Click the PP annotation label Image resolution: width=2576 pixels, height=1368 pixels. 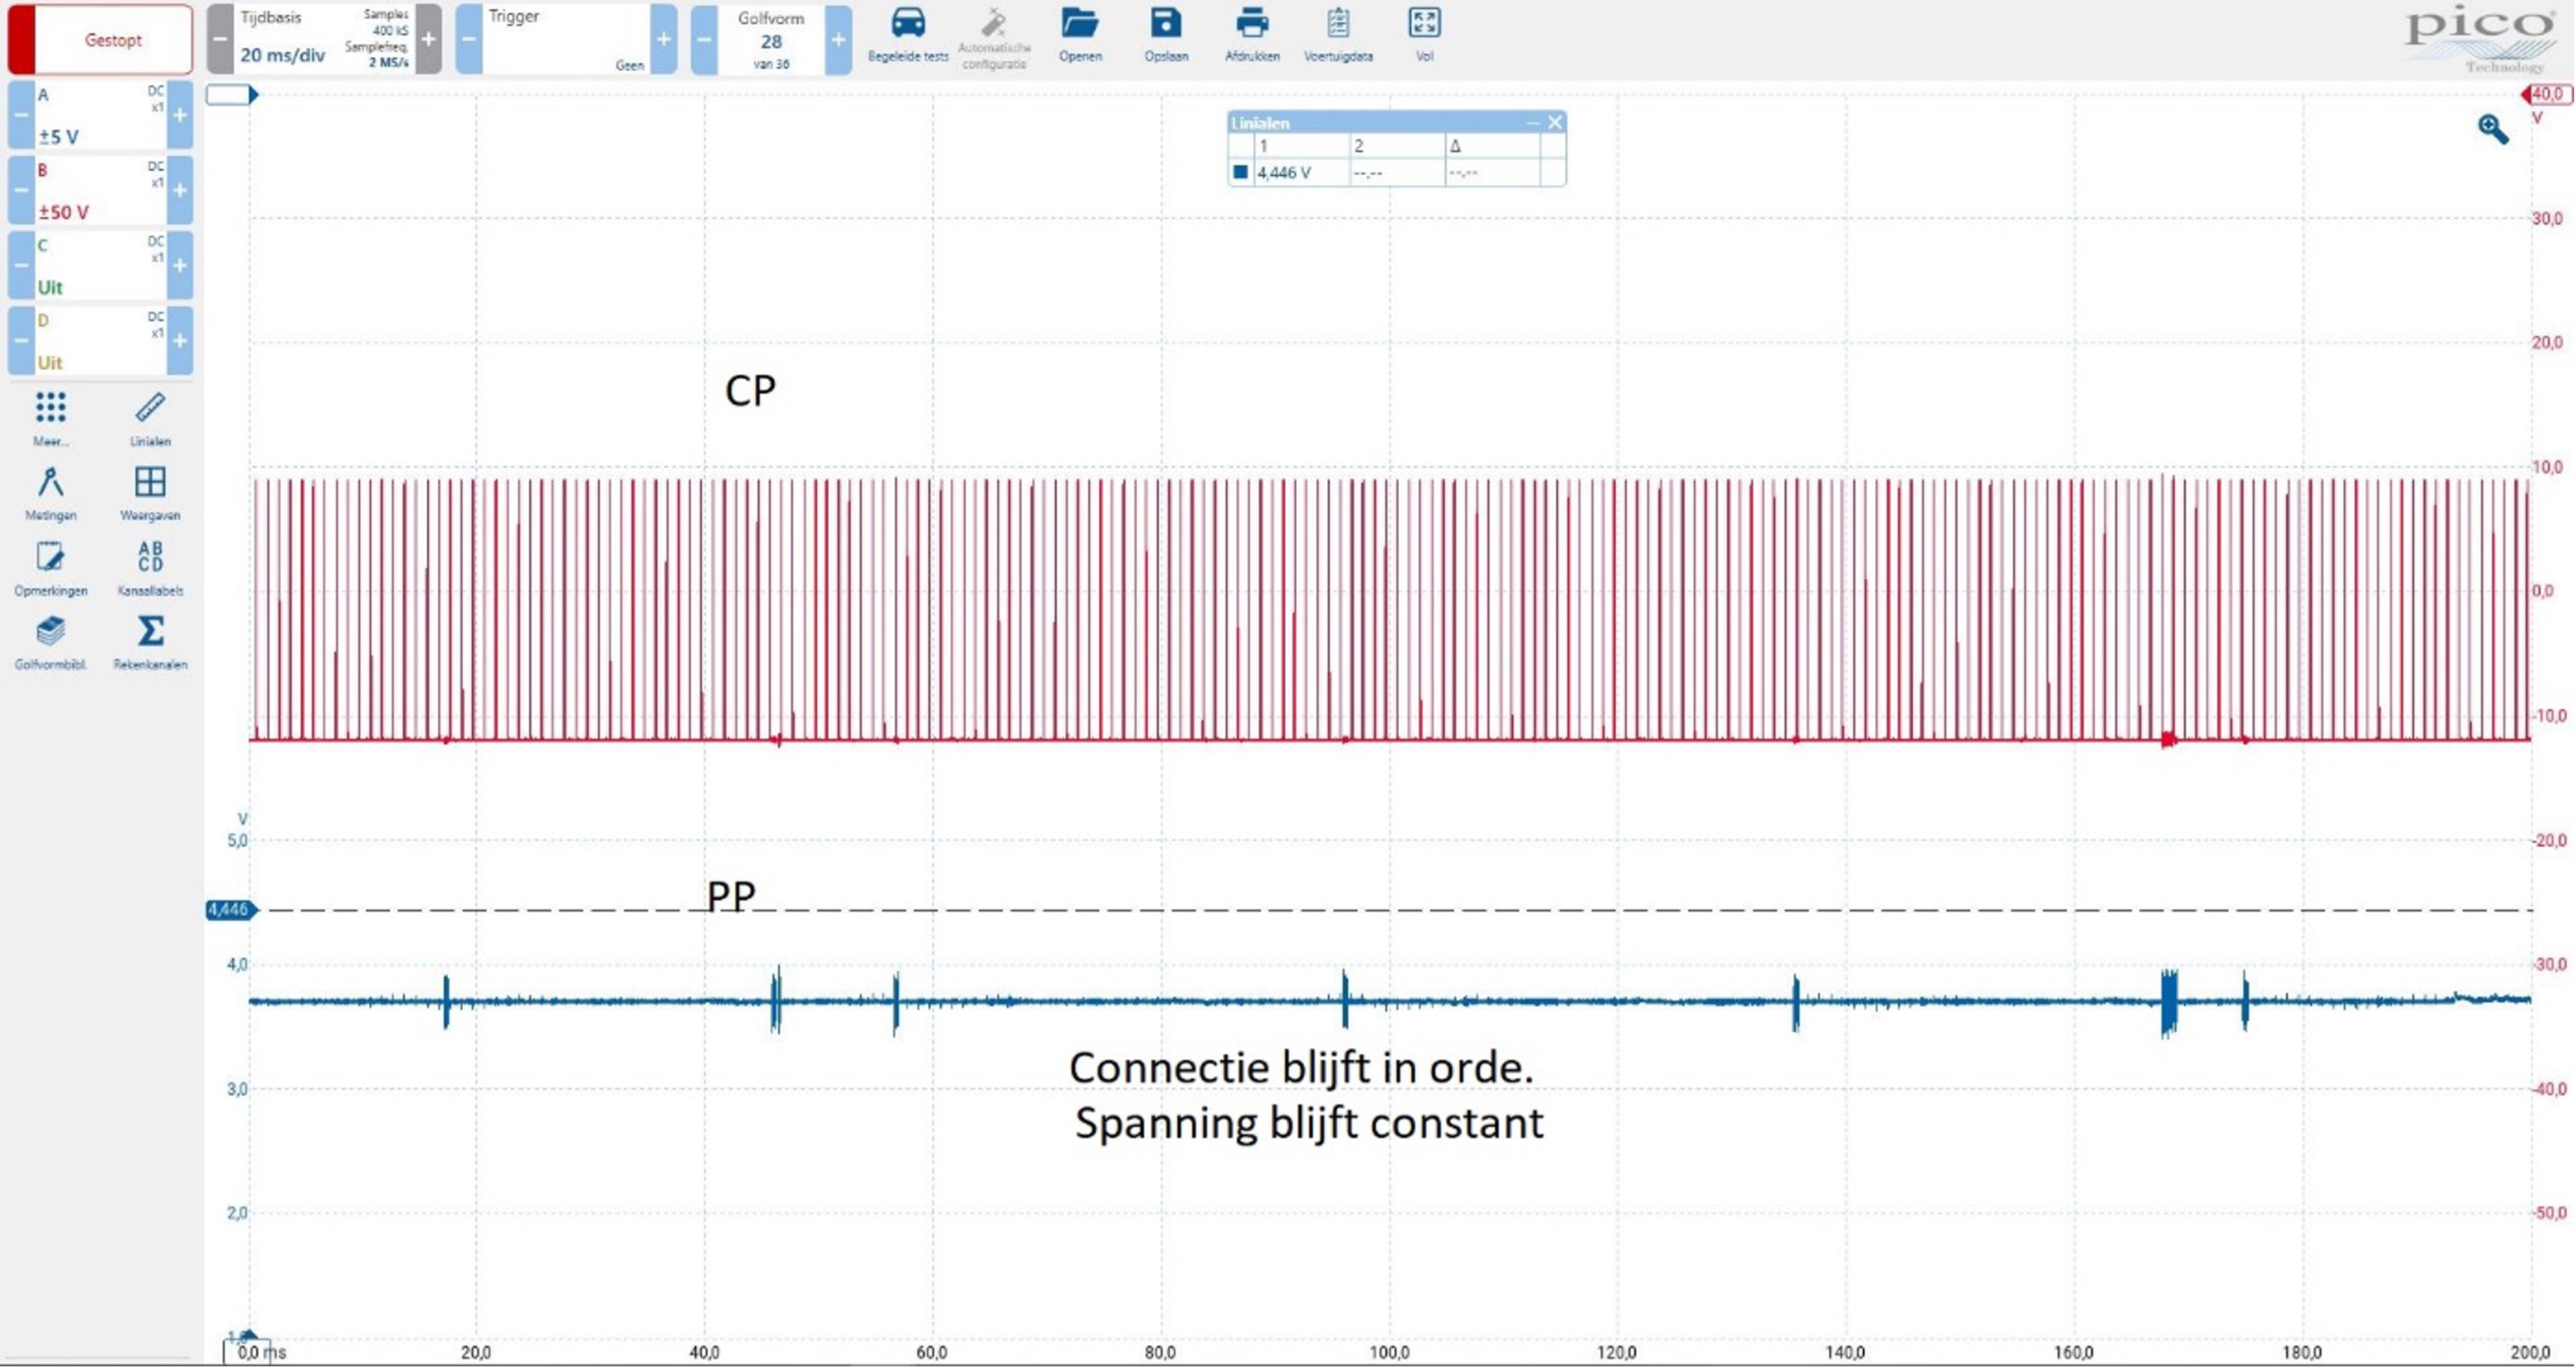pyautogui.click(x=731, y=896)
